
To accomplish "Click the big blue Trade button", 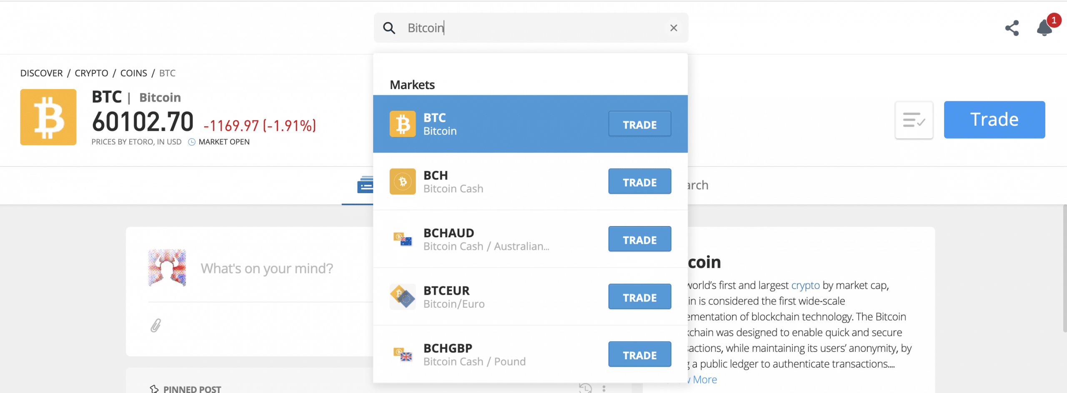I will 994,119.
